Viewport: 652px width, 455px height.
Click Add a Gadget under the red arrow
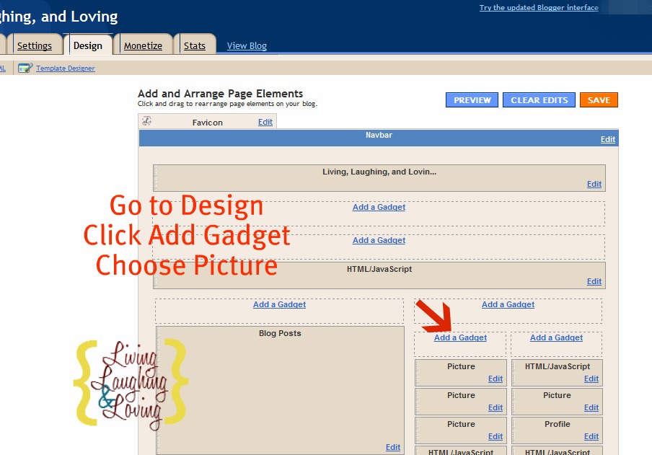pos(460,337)
